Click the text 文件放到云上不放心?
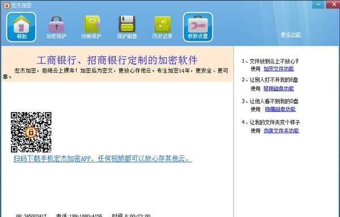 (x=274, y=61)
